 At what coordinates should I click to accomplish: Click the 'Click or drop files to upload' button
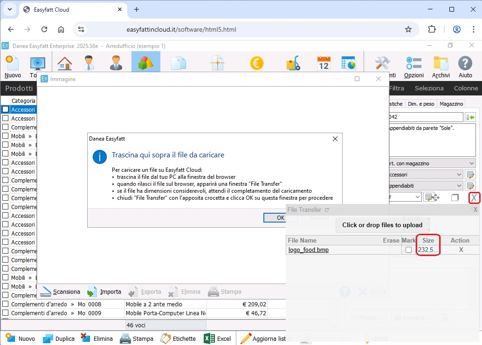click(382, 225)
